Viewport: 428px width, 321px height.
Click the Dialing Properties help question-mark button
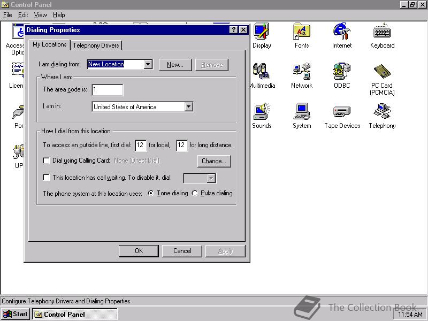(234, 30)
